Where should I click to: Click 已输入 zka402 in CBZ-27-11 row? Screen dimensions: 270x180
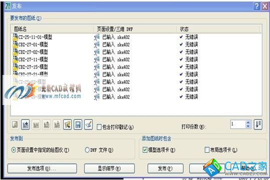[116, 59]
